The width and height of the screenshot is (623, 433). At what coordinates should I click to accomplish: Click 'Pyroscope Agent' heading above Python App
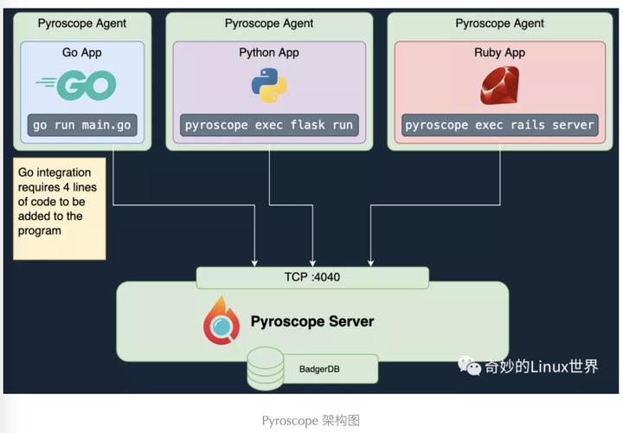(269, 23)
